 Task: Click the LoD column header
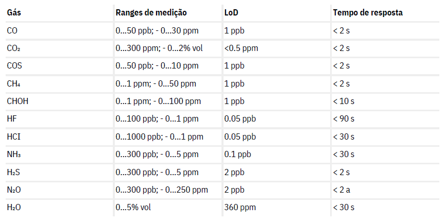click(x=231, y=12)
